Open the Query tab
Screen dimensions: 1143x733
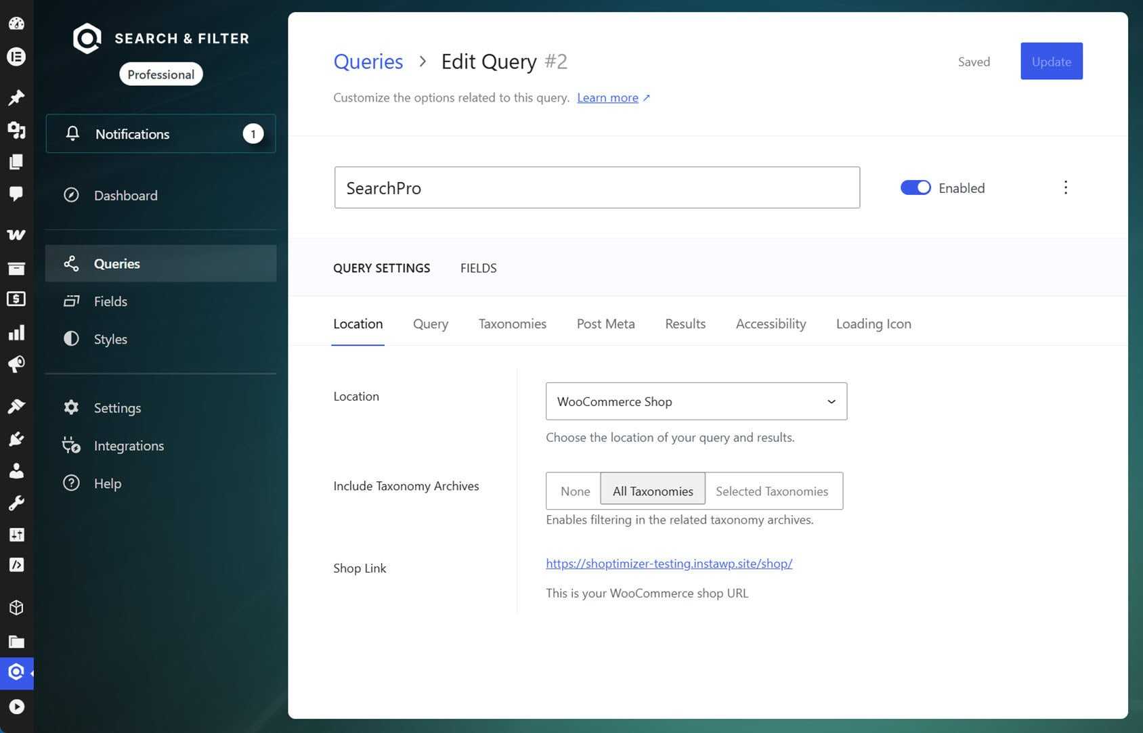(x=431, y=324)
